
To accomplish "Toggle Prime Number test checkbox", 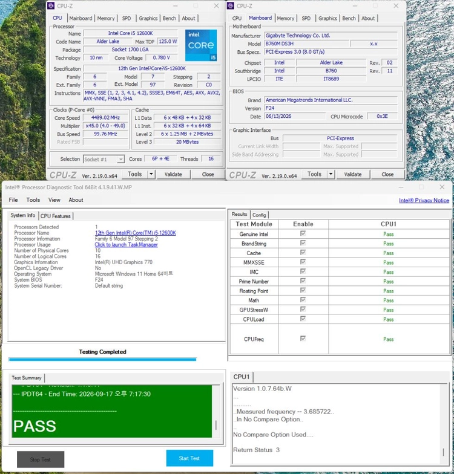I will coord(303,281).
